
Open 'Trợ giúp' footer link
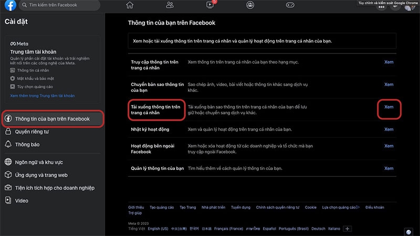tap(135, 213)
